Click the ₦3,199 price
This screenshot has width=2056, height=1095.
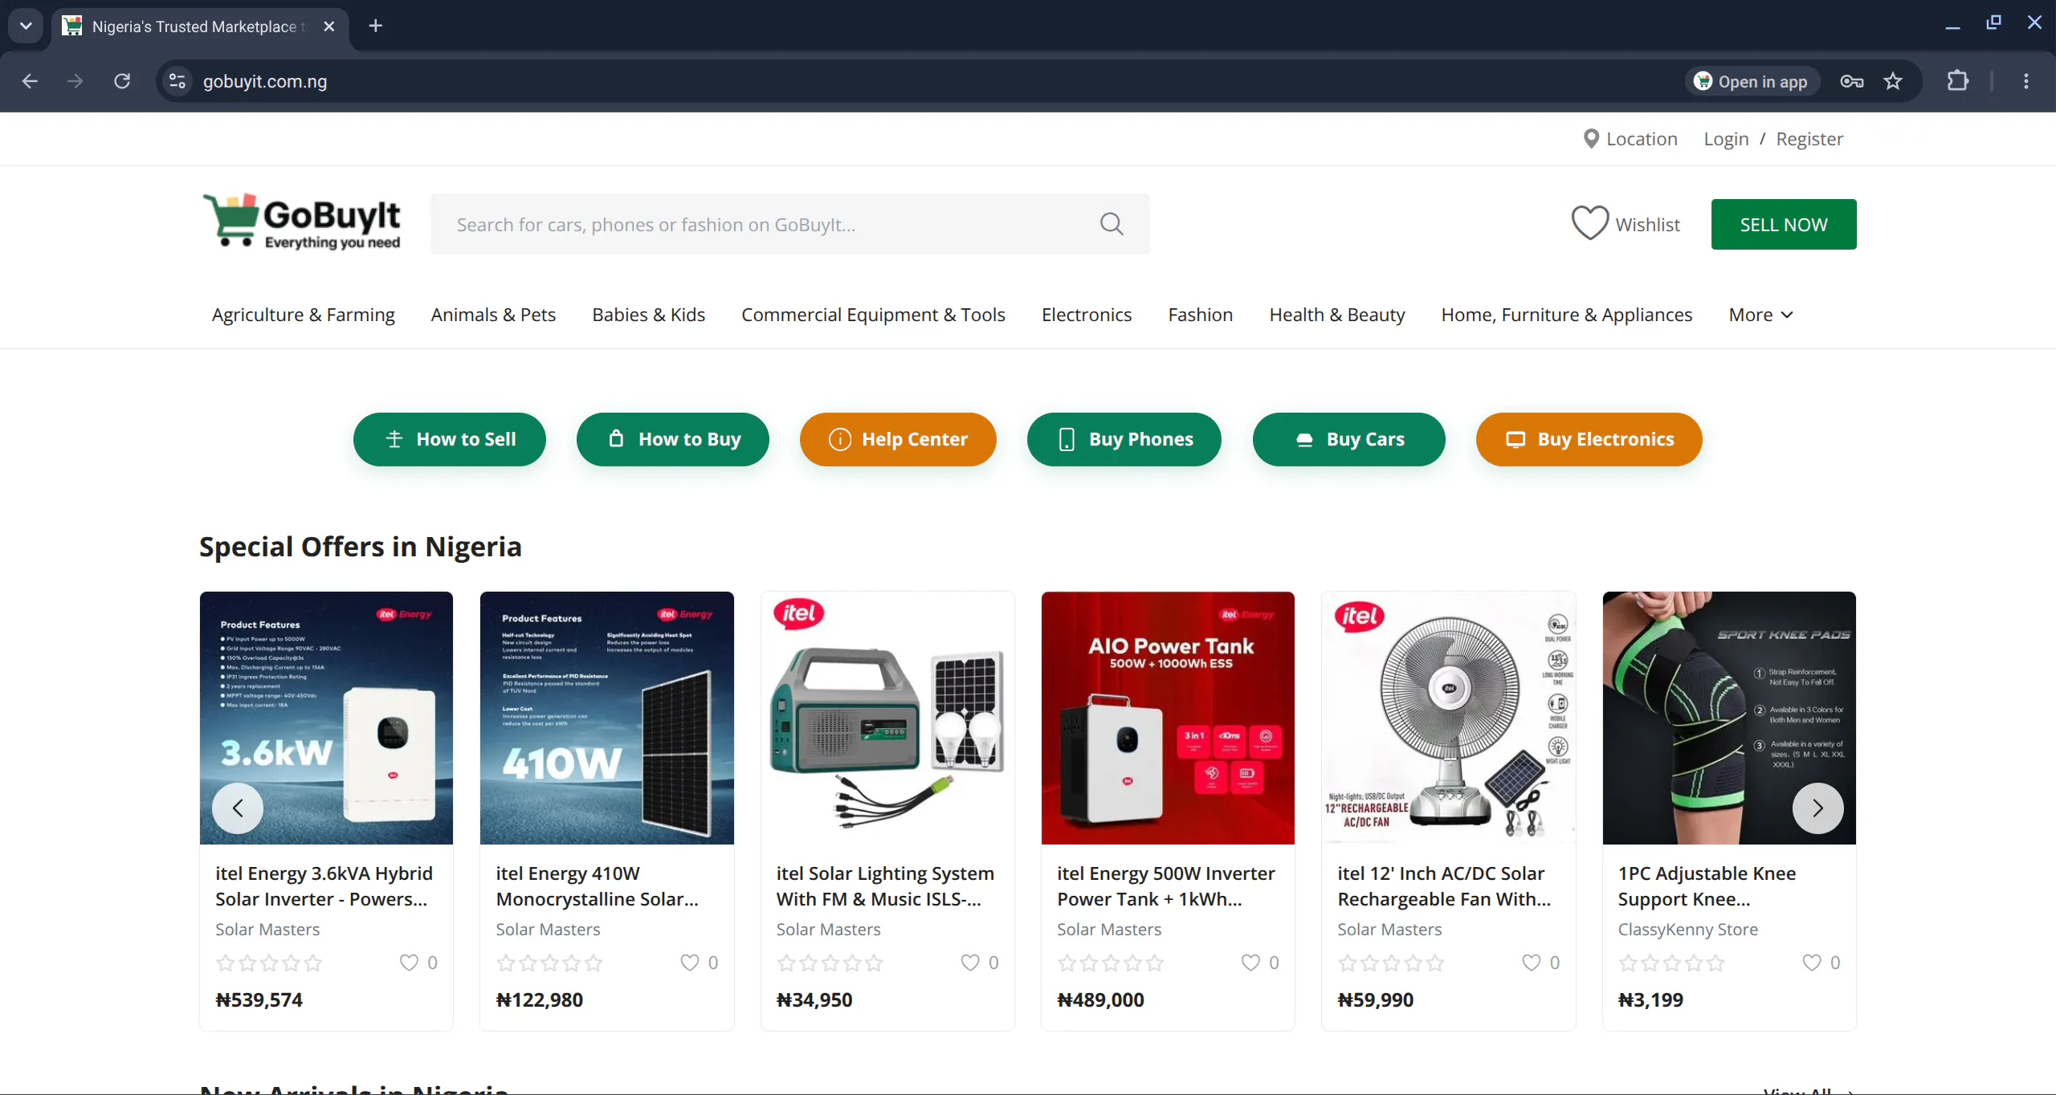coord(1650,999)
